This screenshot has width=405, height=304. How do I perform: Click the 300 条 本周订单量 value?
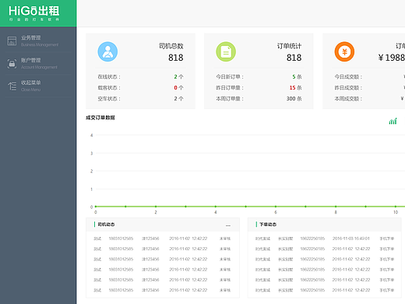[294, 99]
